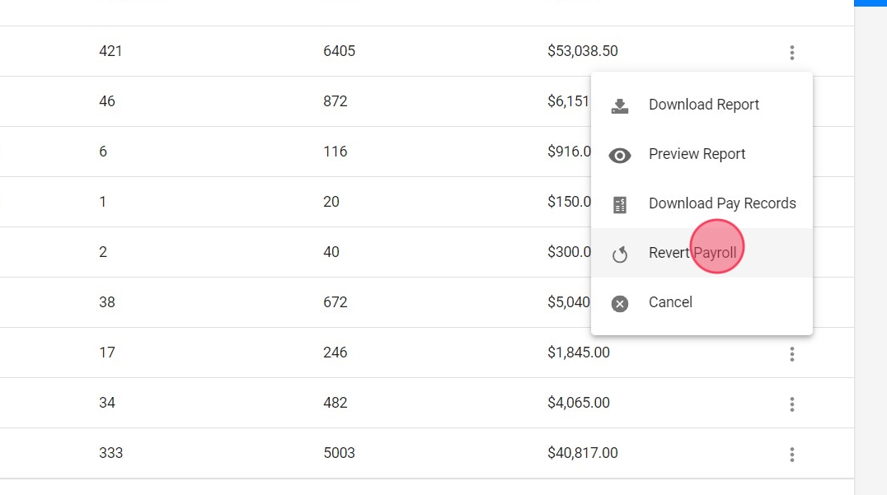Open the three-dot menu for the $40,817.00 row
Image resolution: width=887 pixels, height=495 pixels.
click(x=791, y=455)
